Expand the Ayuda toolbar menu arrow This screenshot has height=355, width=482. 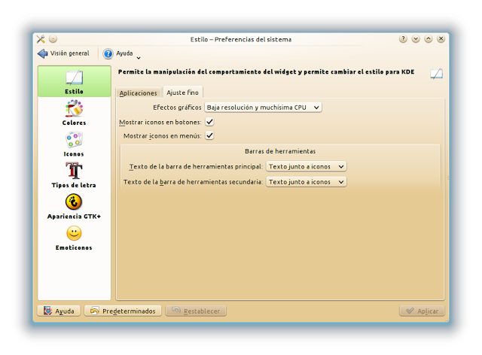[x=139, y=56]
